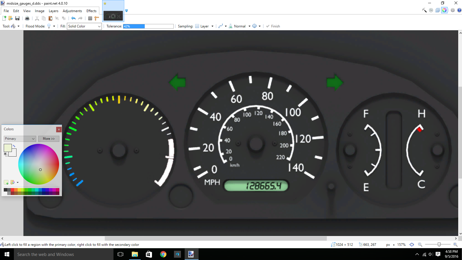Redo the action with the Redo arrow
The image size is (462, 260).
[x=80, y=18]
